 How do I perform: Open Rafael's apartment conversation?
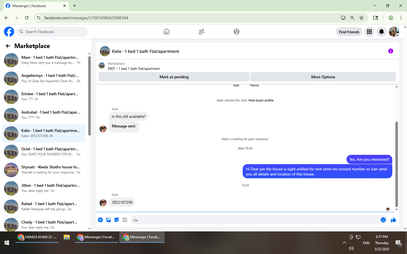(44, 207)
